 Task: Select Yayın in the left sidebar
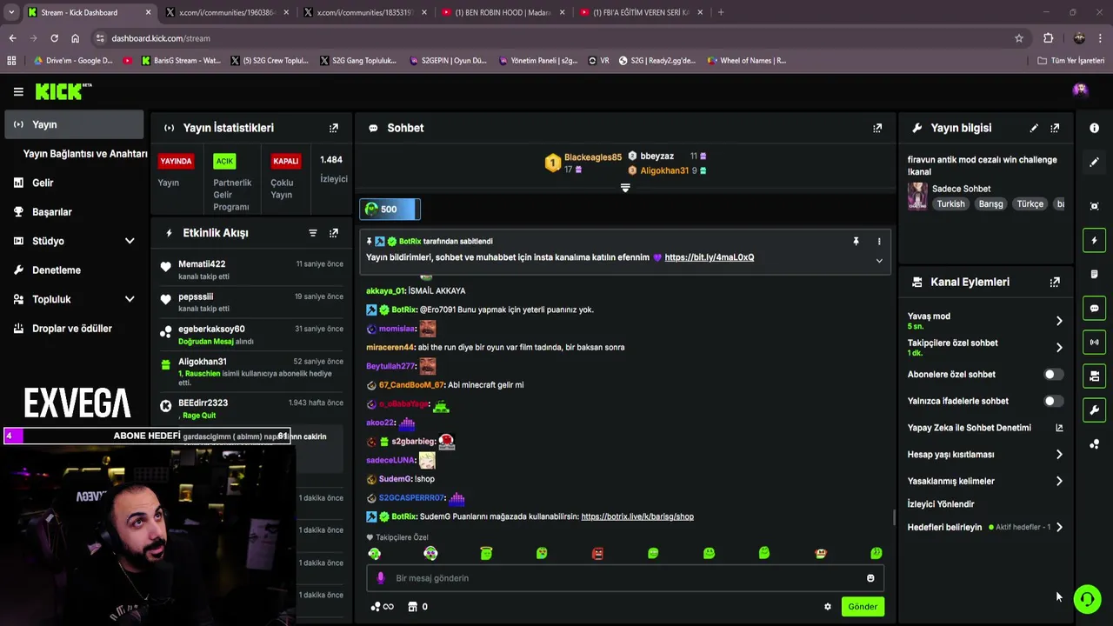pyautogui.click(x=74, y=124)
